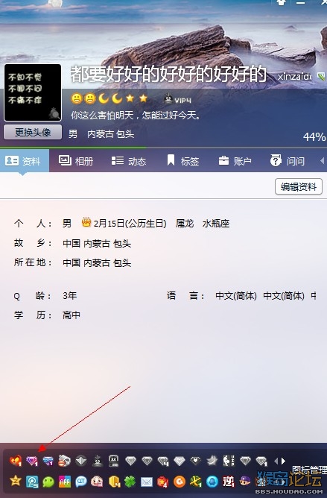The width and height of the screenshot is (327, 498).
Task: Click the grey diamond badged with 1
Action: tap(261, 461)
